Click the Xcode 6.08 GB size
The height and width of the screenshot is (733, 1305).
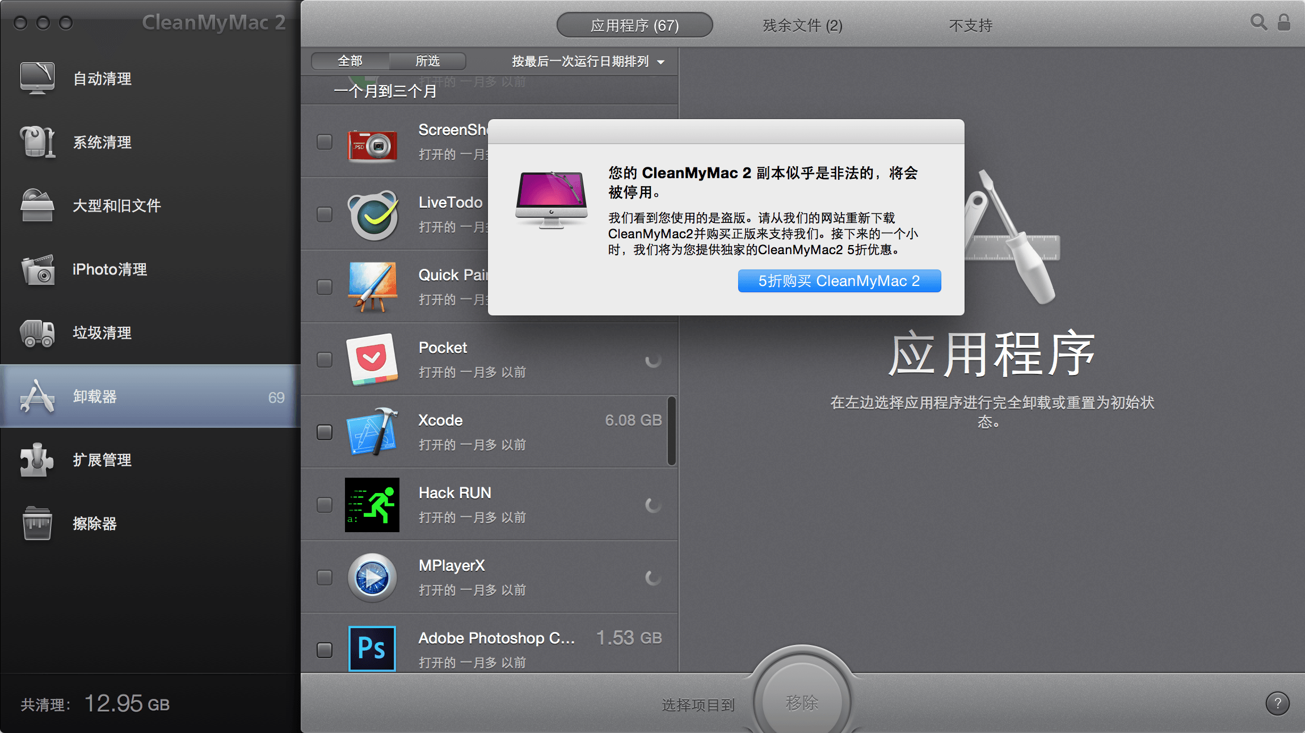[x=633, y=420]
